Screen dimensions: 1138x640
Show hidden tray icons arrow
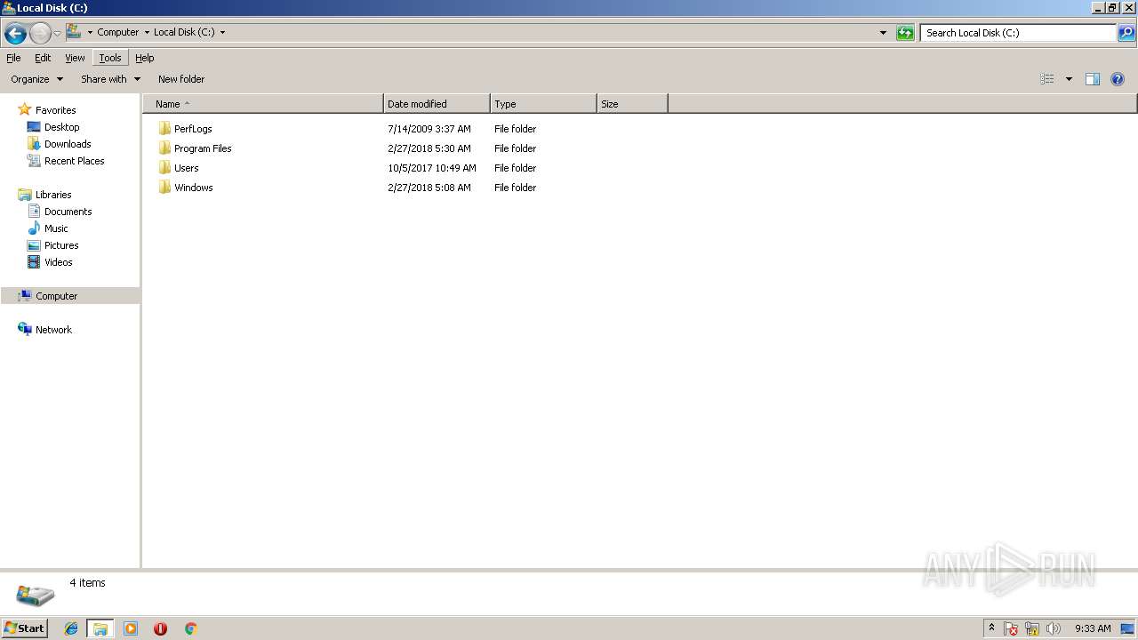(x=991, y=628)
